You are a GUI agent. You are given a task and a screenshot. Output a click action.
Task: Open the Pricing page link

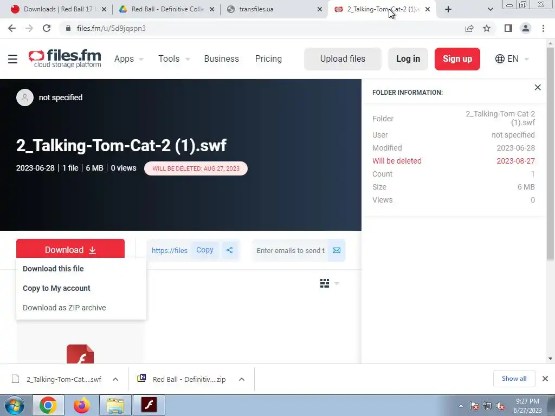(x=268, y=58)
